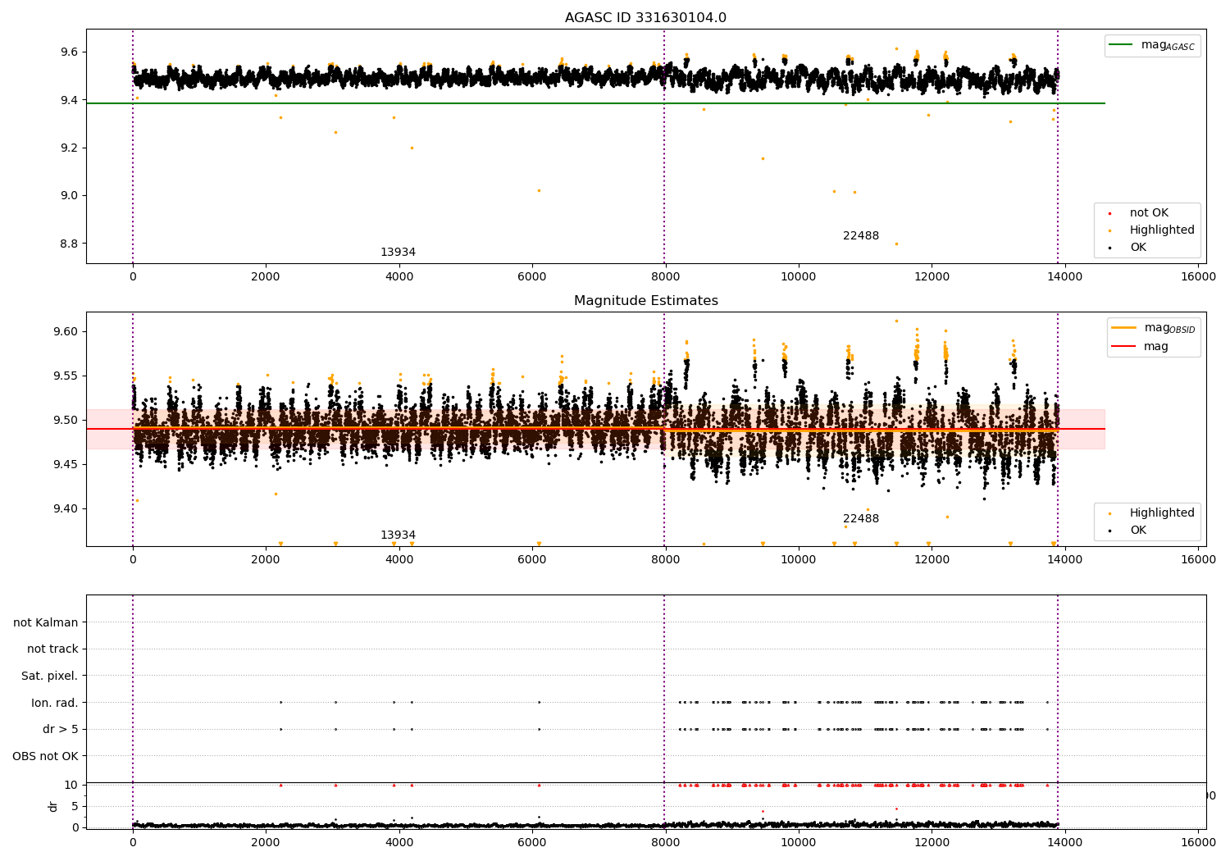Click the orange outlier point at magnitude 8.8
The image size is (1230, 861).
[x=896, y=244]
